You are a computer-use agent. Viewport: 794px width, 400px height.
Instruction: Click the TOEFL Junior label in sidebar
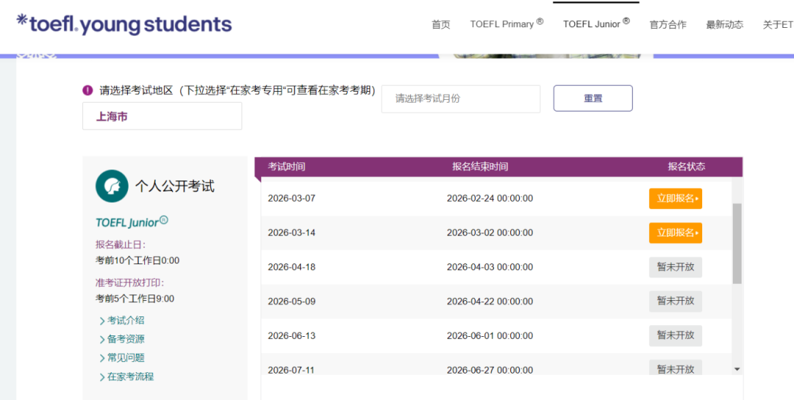click(x=132, y=222)
